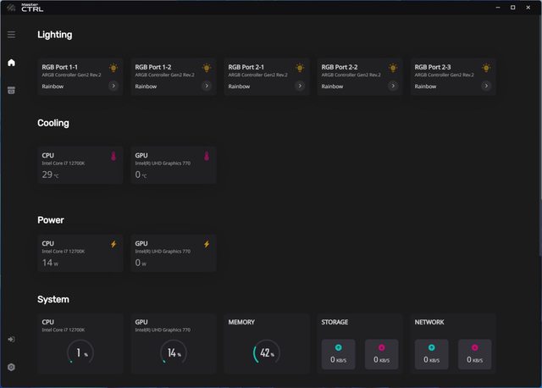Expand RGB Port 2-3 Rainbow arrow
The width and height of the screenshot is (542, 388).
[x=486, y=86]
